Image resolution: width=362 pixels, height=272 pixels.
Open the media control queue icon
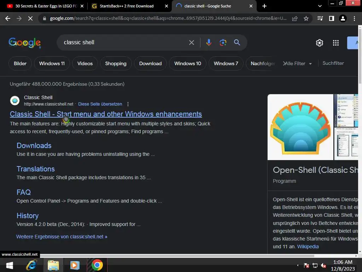(x=320, y=18)
